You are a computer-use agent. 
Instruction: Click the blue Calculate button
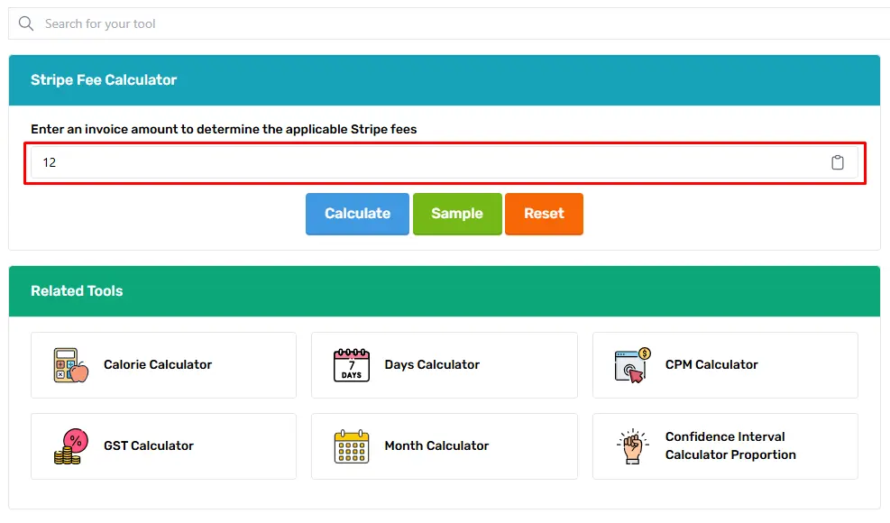coord(357,214)
